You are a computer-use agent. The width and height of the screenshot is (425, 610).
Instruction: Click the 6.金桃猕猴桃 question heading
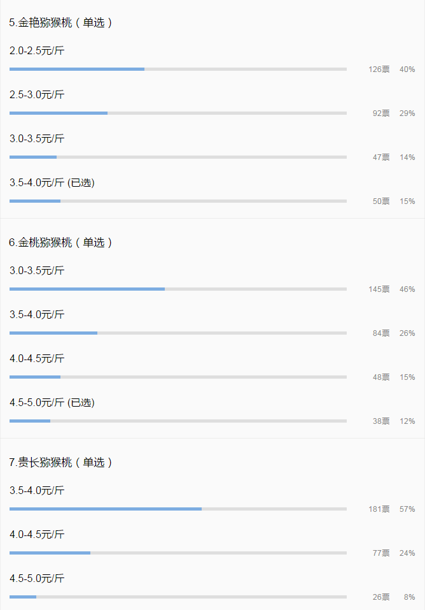61,242
